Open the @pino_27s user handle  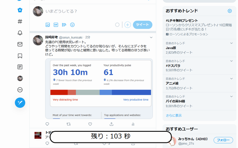186,144
